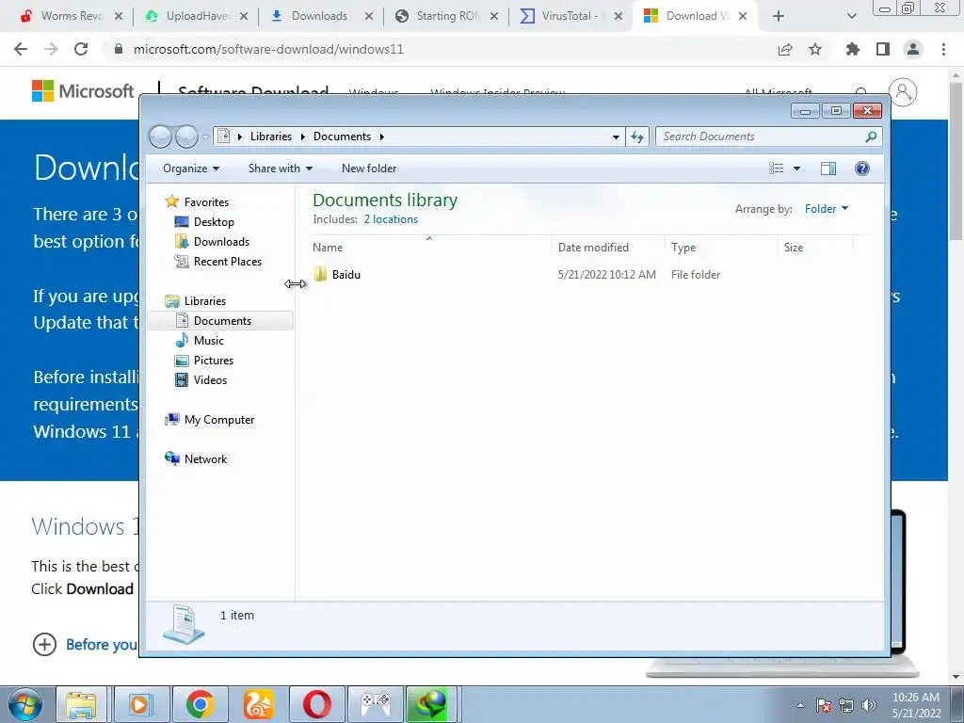Open Desktop in Favorites sidebar
Image resolution: width=964 pixels, height=723 pixels.
214,222
